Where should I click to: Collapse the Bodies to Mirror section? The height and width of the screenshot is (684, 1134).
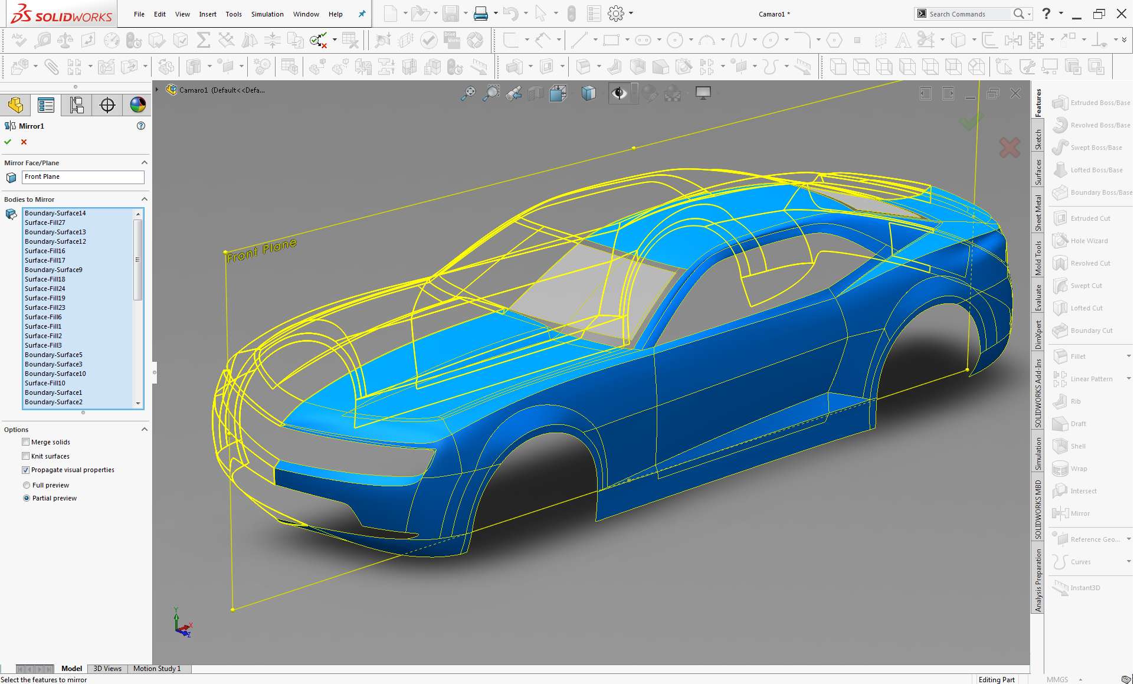click(x=144, y=199)
